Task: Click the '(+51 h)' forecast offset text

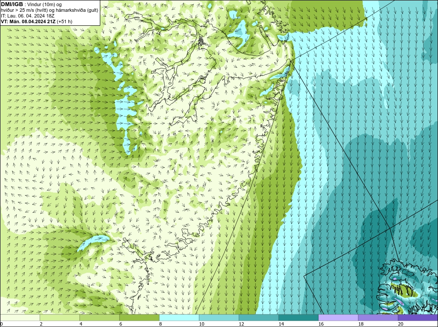Action: tap(64, 21)
